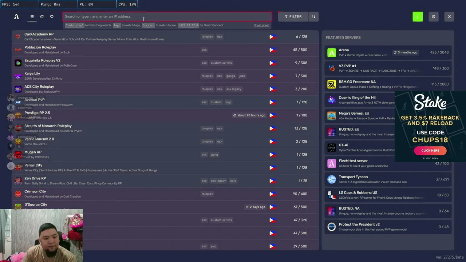Click the jobs tag on Kalye Lily
466x262 pixels.
click(242, 76)
